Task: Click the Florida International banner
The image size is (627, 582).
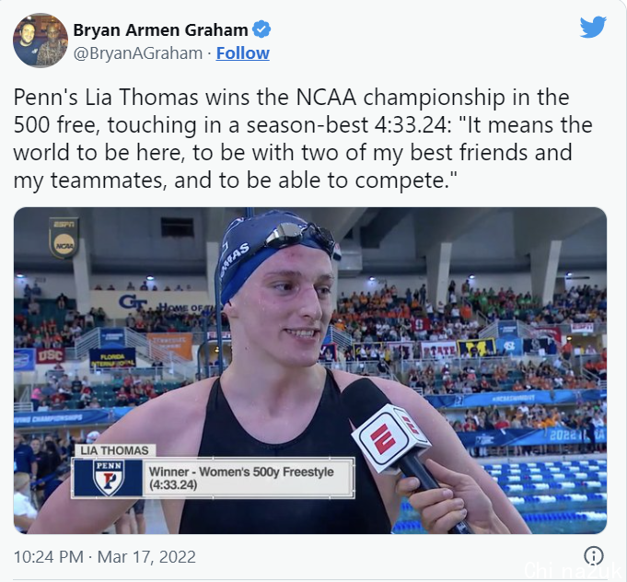Action: (112, 359)
